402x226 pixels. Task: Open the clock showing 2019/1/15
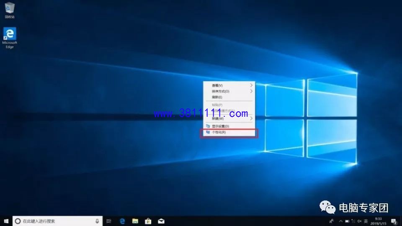[x=378, y=221]
